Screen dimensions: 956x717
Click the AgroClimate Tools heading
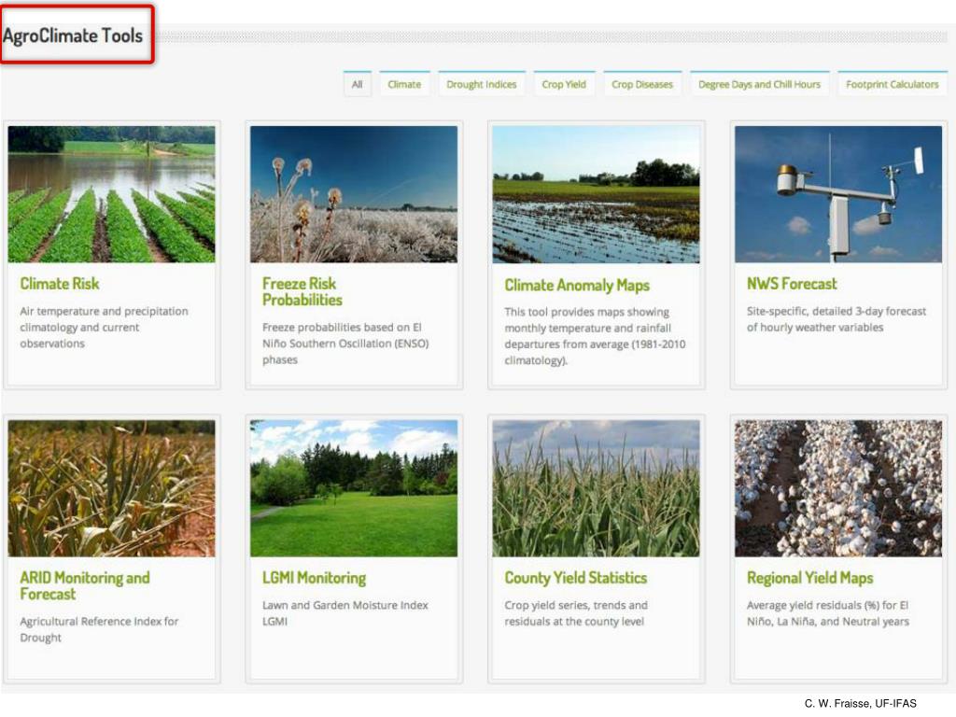[x=73, y=35]
